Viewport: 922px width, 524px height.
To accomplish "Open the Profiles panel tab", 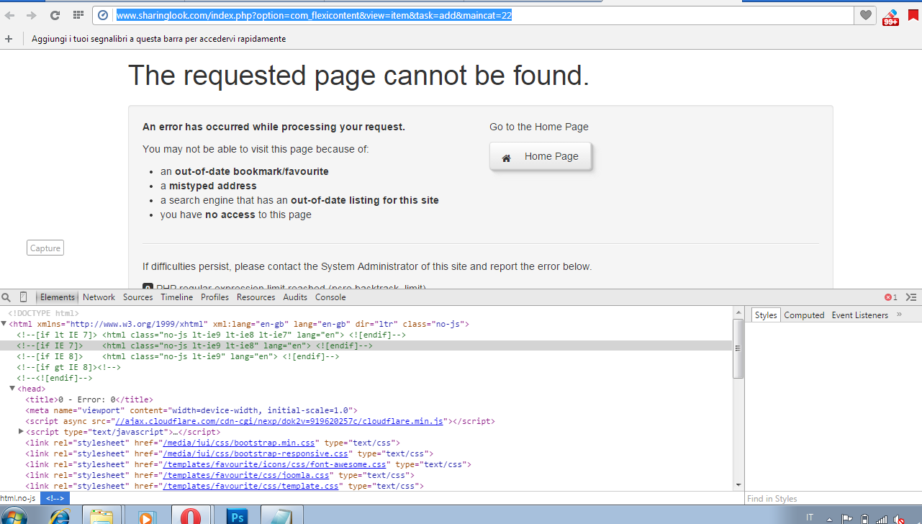I will pos(214,297).
